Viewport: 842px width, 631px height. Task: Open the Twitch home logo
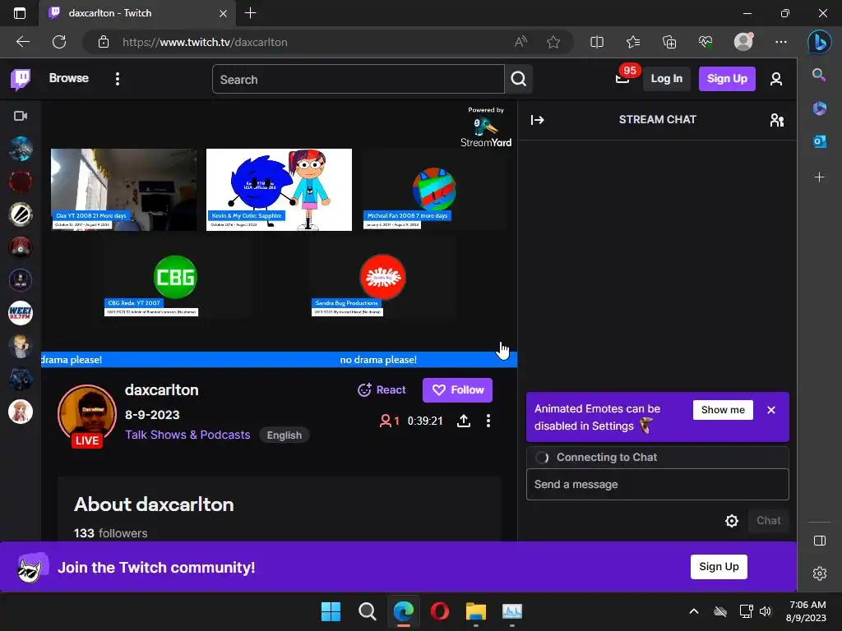point(21,80)
